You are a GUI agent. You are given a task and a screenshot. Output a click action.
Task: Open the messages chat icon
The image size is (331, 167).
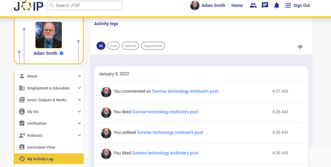pyautogui.click(x=265, y=6)
